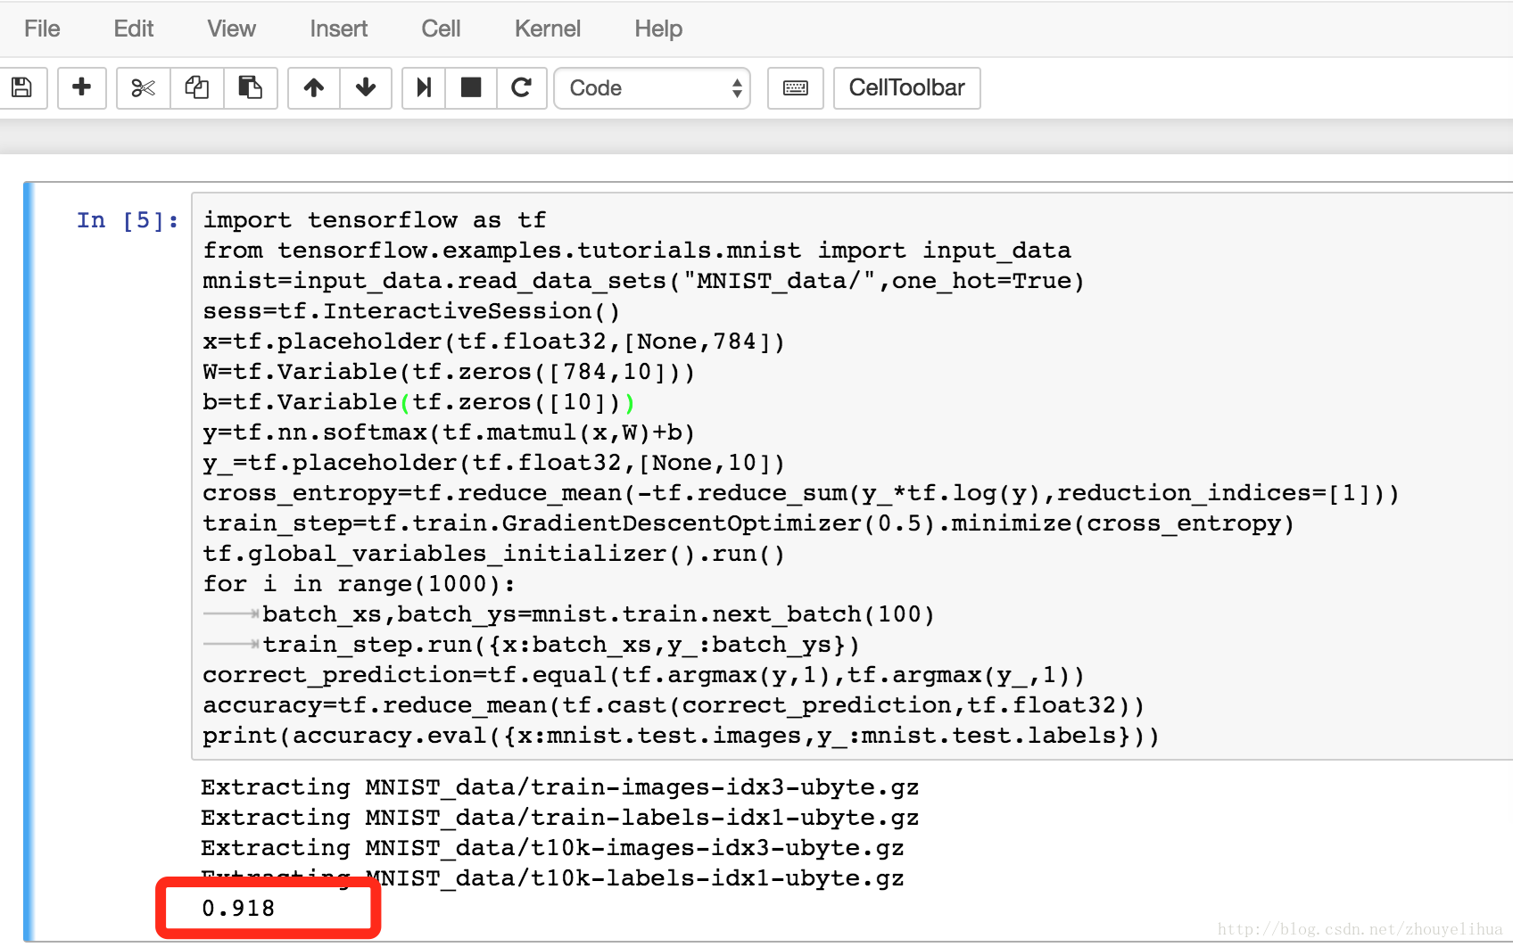
Task: Click the 'for i in range(1000):' line
Action: pos(359,584)
